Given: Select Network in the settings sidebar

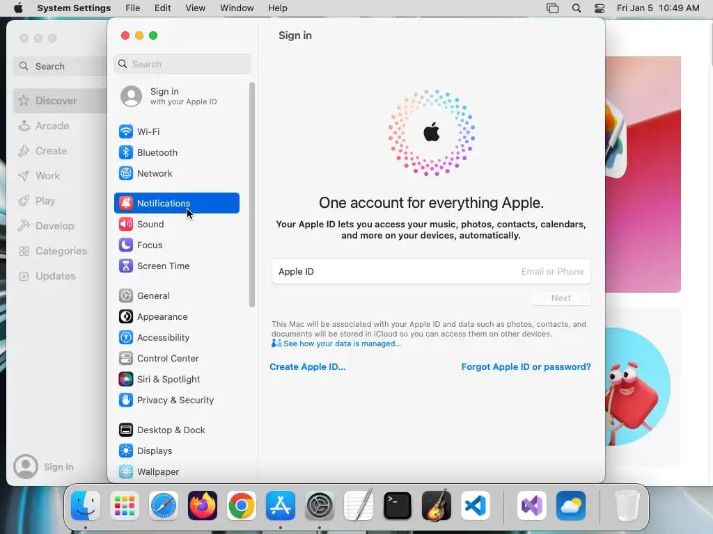Looking at the screenshot, I should (x=176, y=173).
